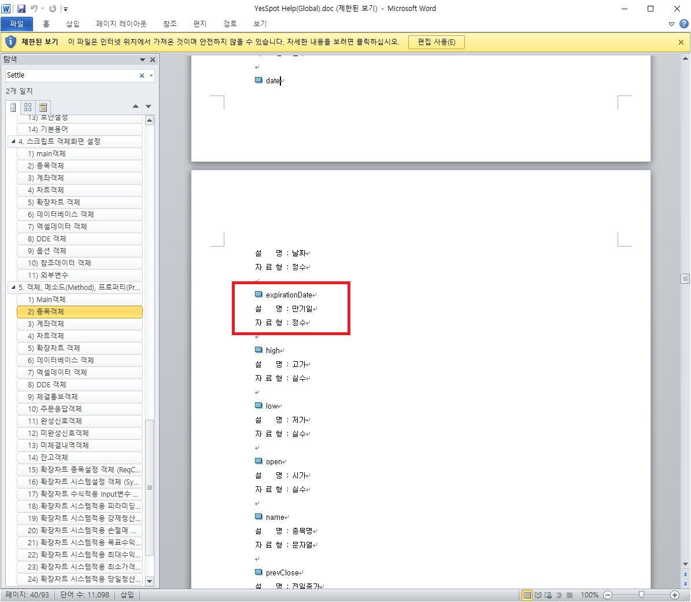Viewport: 691px width, 602px height.
Task: Select '9) 체결통보객체' heading in navigation
Action: coord(57,397)
